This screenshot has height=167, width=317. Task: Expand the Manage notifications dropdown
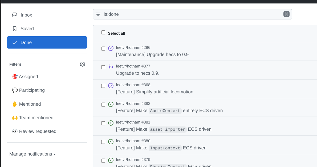point(32,154)
